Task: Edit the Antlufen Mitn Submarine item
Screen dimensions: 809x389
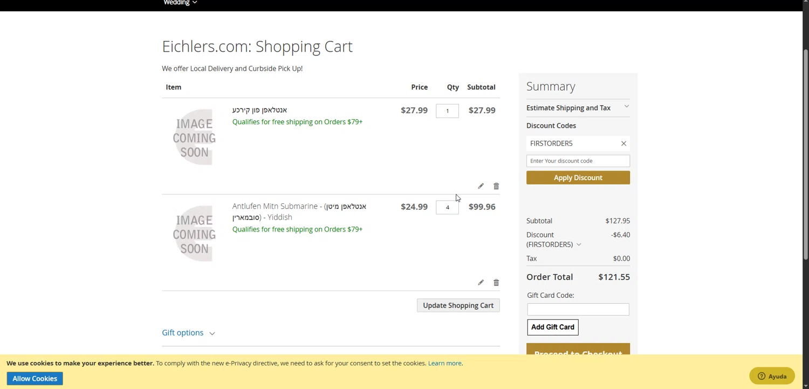Action: 481,283
